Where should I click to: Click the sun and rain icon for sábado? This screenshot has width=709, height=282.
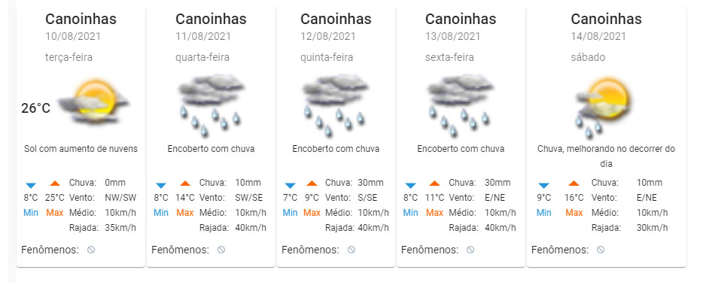point(604,108)
